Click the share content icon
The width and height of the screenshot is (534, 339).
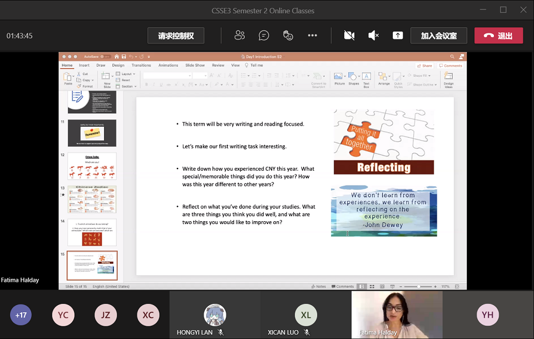(x=398, y=36)
